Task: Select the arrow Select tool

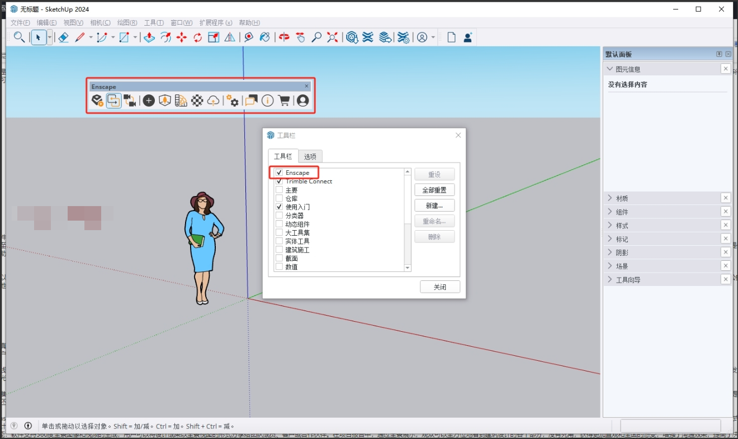Action: click(38, 37)
